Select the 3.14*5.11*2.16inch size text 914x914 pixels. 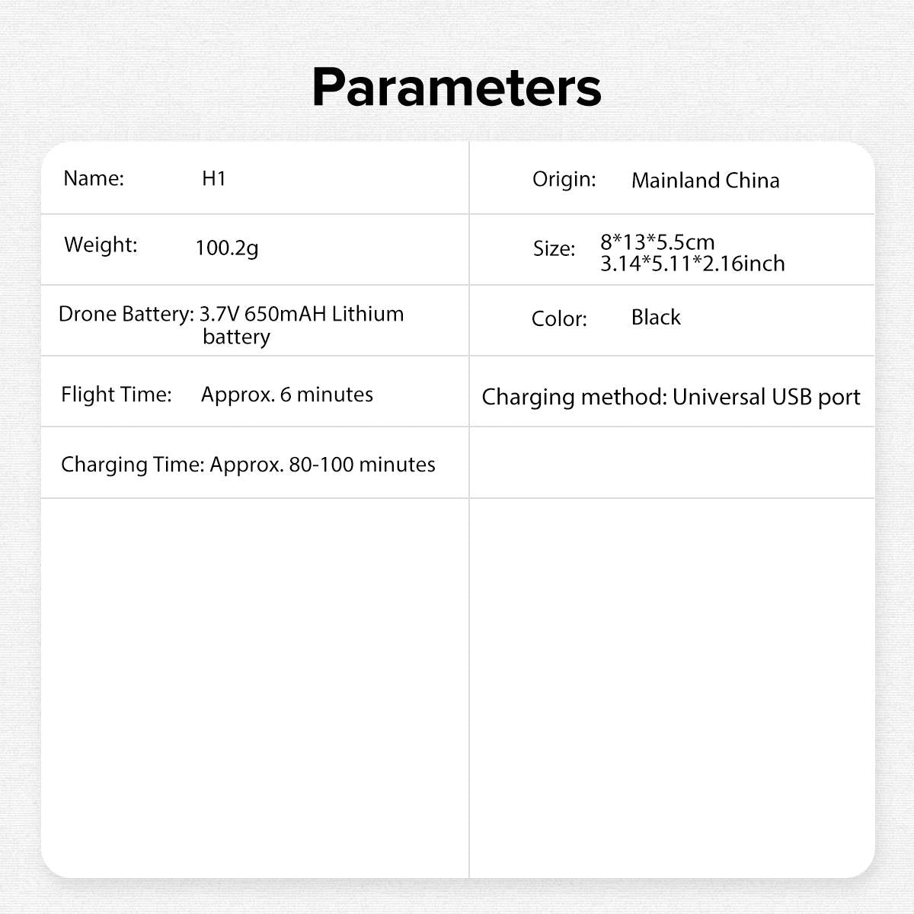click(692, 264)
